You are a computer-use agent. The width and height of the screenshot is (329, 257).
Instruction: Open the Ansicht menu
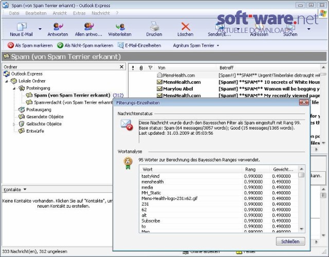pos(60,13)
